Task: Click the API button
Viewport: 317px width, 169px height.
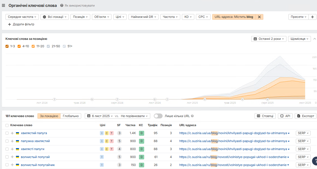Action: [x=285, y=116]
